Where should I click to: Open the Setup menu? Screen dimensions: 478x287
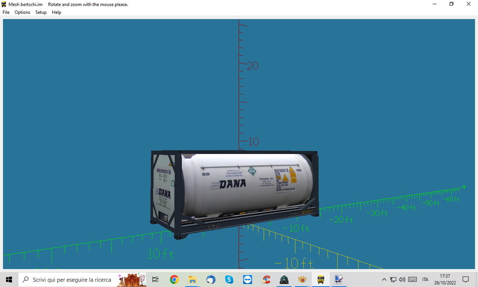(x=41, y=12)
